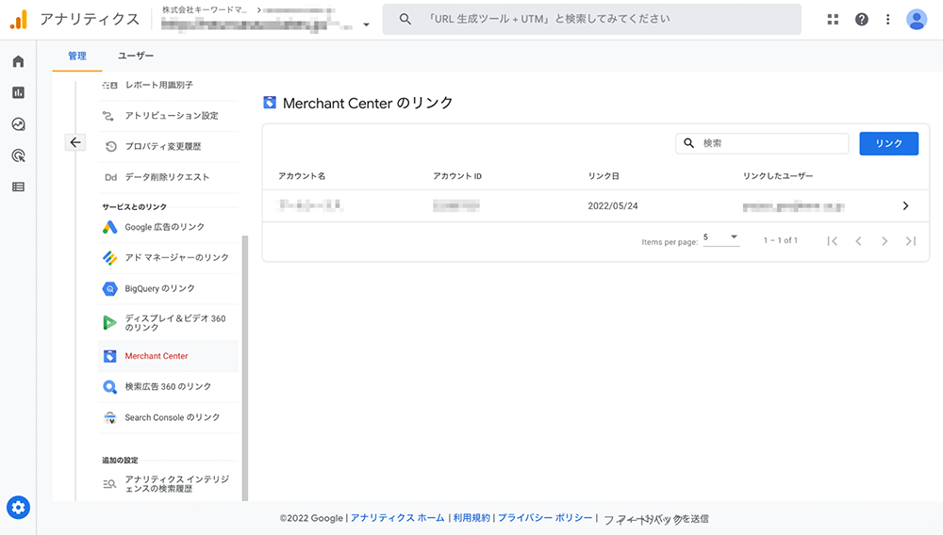Image resolution: width=943 pixels, height=535 pixels.
Task: Open the Reports bar chart icon
Action: [18, 92]
